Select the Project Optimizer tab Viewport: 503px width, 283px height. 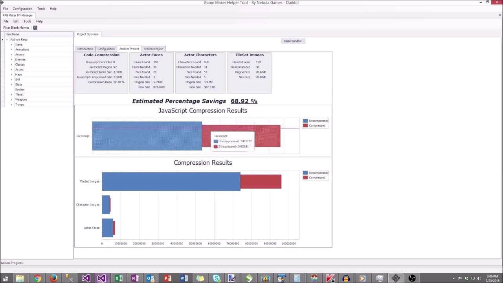[x=88, y=34]
